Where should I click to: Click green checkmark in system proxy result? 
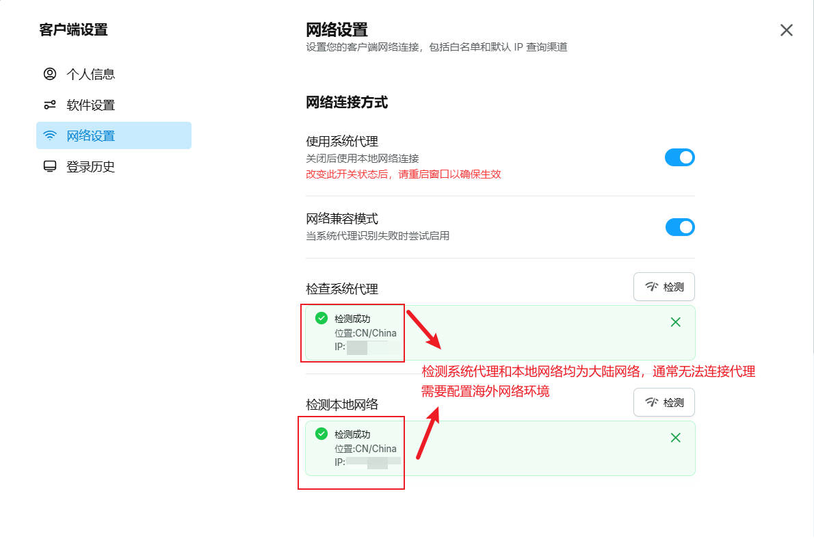[321, 318]
